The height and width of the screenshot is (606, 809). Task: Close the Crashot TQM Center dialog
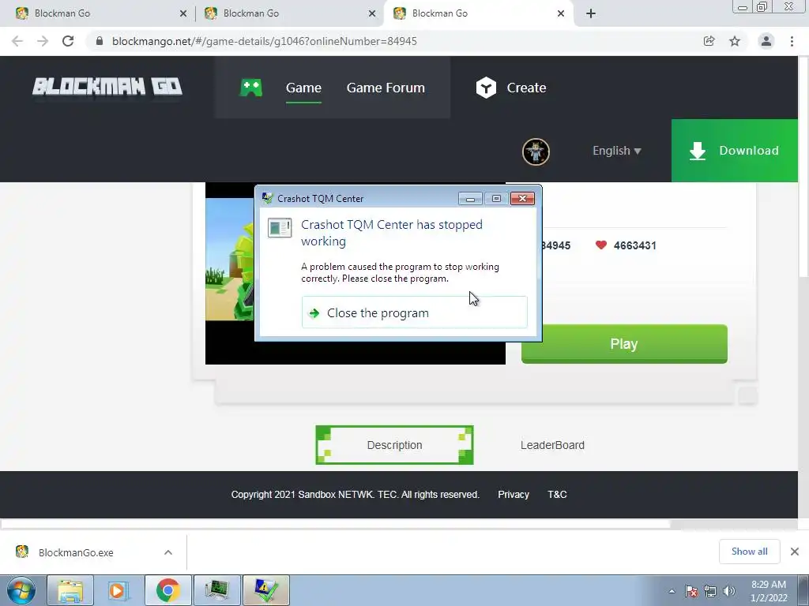tap(522, 198)
